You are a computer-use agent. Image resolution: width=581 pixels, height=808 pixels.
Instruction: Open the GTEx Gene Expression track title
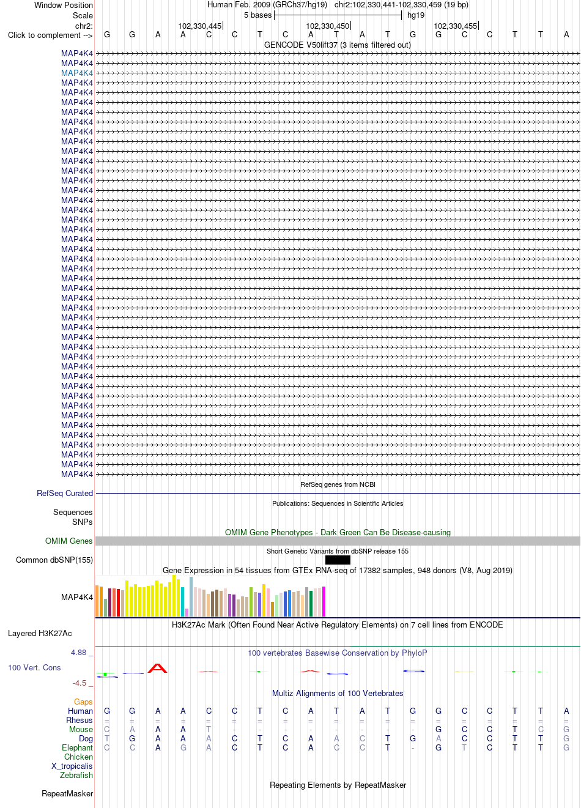coord(338,570)
